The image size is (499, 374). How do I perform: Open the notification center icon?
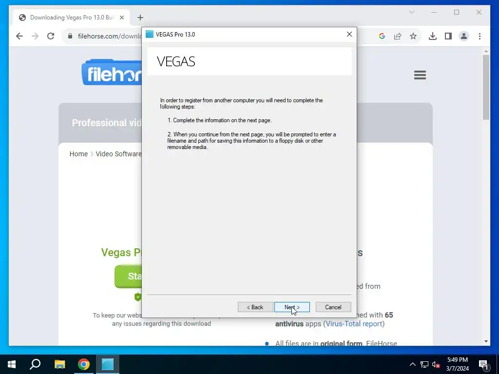click(483, 364)
